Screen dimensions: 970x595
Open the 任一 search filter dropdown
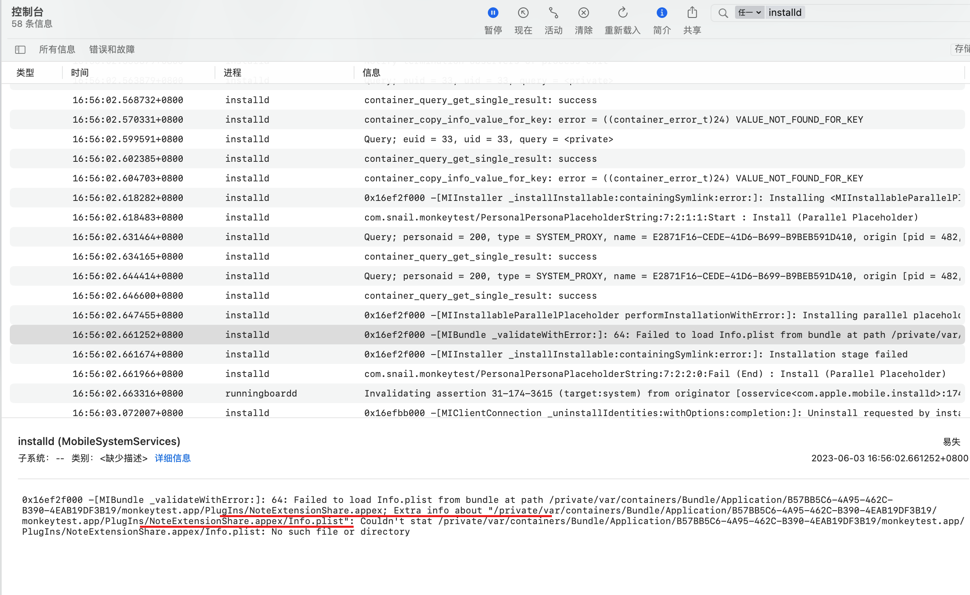(x=749, y=13)
